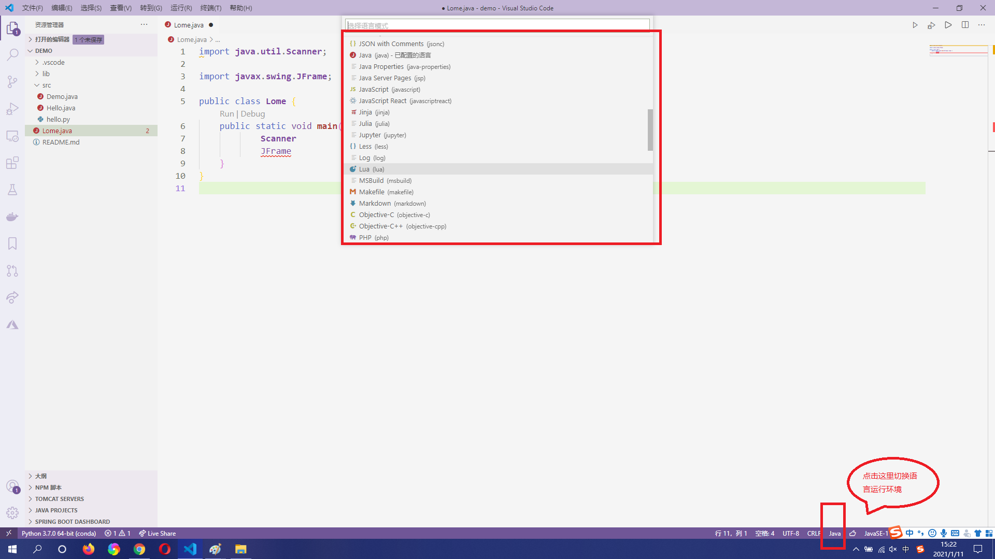Image resolution: width=995 pixels, height=559 pixels.
Task: Open the 选择(S) menu
Action: tap(91, 8)
